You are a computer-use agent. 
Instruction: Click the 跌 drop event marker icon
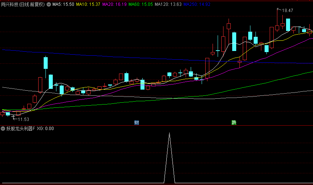pos(234,122)
